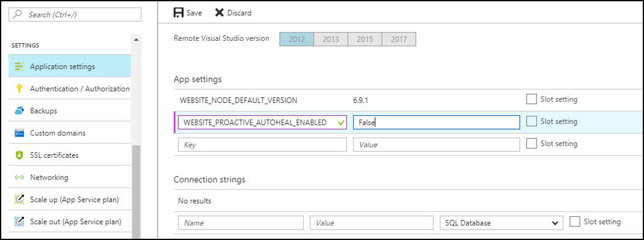The image size is (644, 240).
Task: Toggle Slot setting for WEBSITE_NODE_DEFAULT_VERSION
Action: point(531,99)
